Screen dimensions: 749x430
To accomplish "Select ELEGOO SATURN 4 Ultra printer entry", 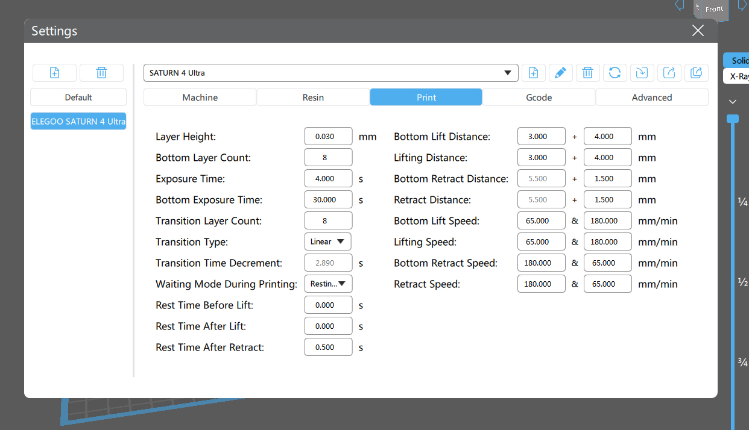I will (78, 121).
